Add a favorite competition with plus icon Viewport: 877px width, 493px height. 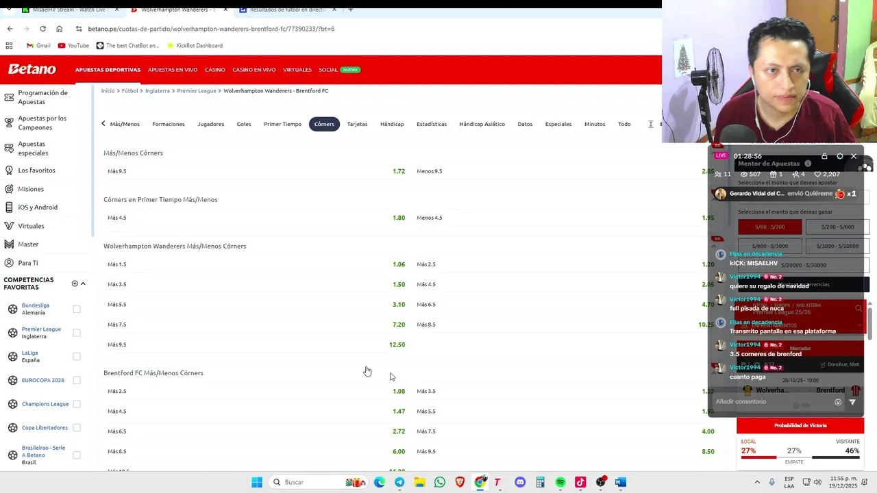[75, 283]
